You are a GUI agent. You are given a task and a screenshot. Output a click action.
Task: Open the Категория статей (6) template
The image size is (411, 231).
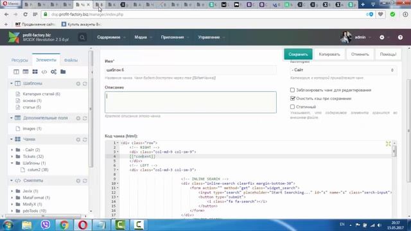[41, 94]
